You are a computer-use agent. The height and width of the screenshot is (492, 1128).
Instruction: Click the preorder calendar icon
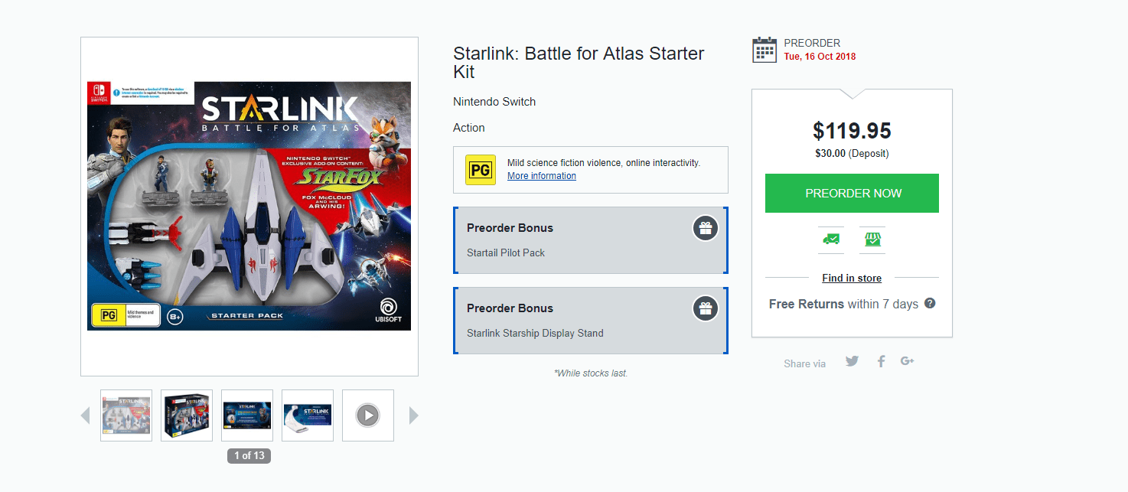(x=764, y=49)
